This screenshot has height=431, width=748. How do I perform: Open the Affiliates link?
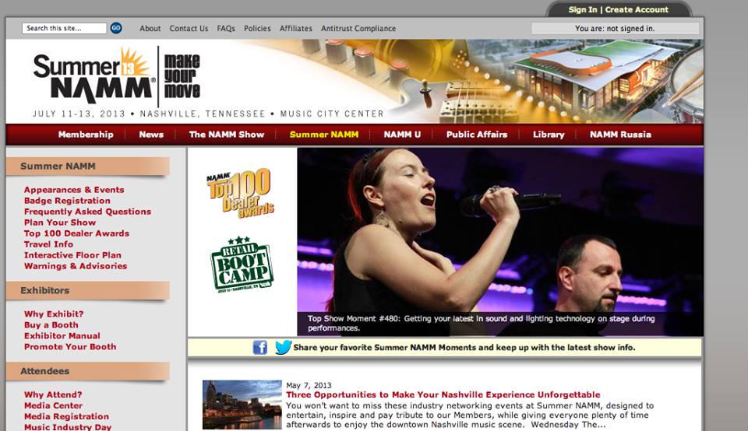pyautogui.click(x=296, y=29)
